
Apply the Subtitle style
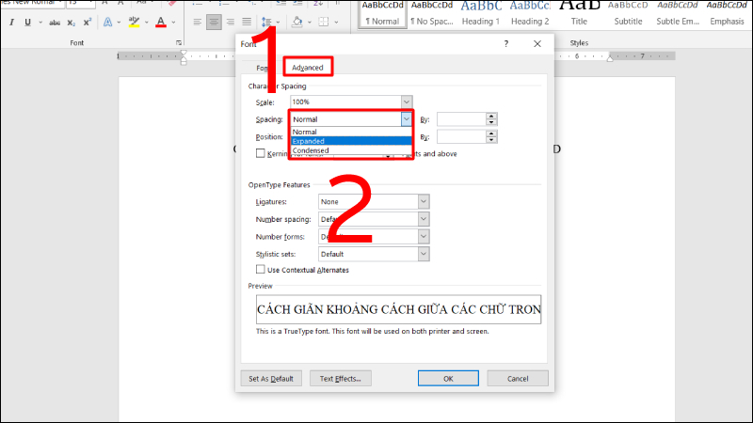tap(628, 14)
